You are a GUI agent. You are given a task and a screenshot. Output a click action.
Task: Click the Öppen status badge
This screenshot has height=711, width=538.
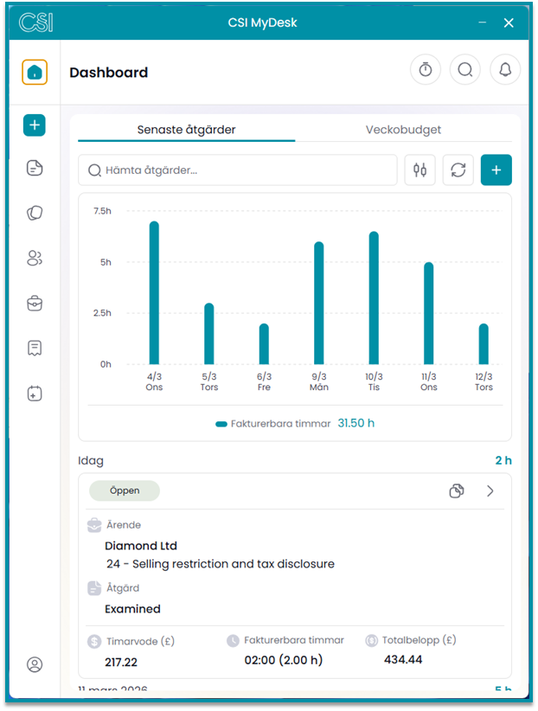click(x=125, y=490)
